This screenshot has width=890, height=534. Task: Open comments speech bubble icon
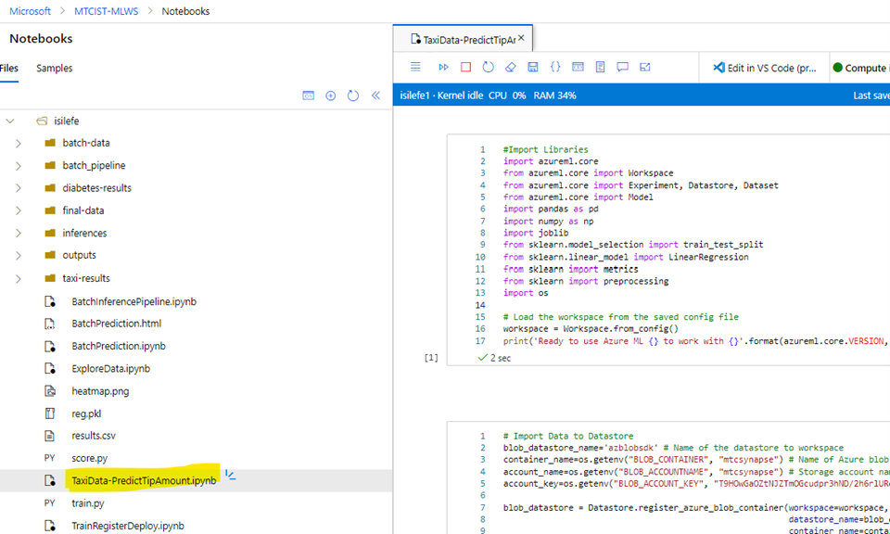[x=623, y=67]
